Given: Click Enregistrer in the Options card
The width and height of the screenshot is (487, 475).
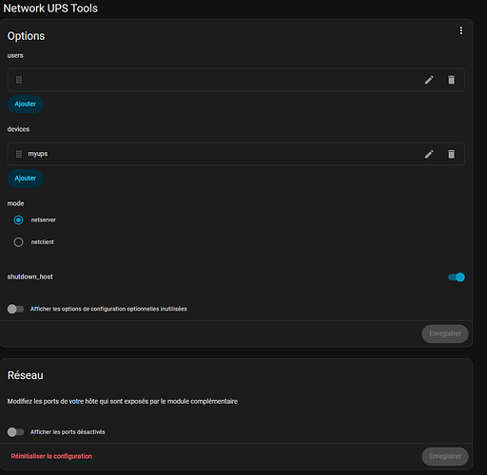Looking at the screenshot, I should tap(445, 333).
